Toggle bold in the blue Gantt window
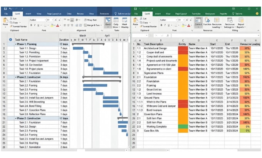262x158 pixels. (x=31, y=25)
